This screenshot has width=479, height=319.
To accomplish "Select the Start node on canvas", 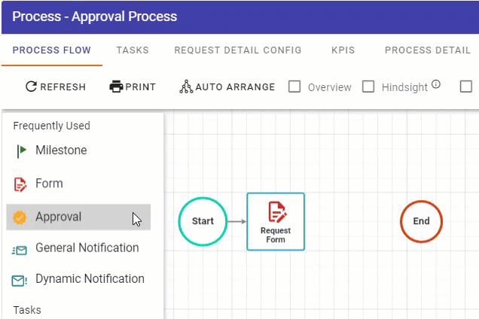I will (203, 221).
